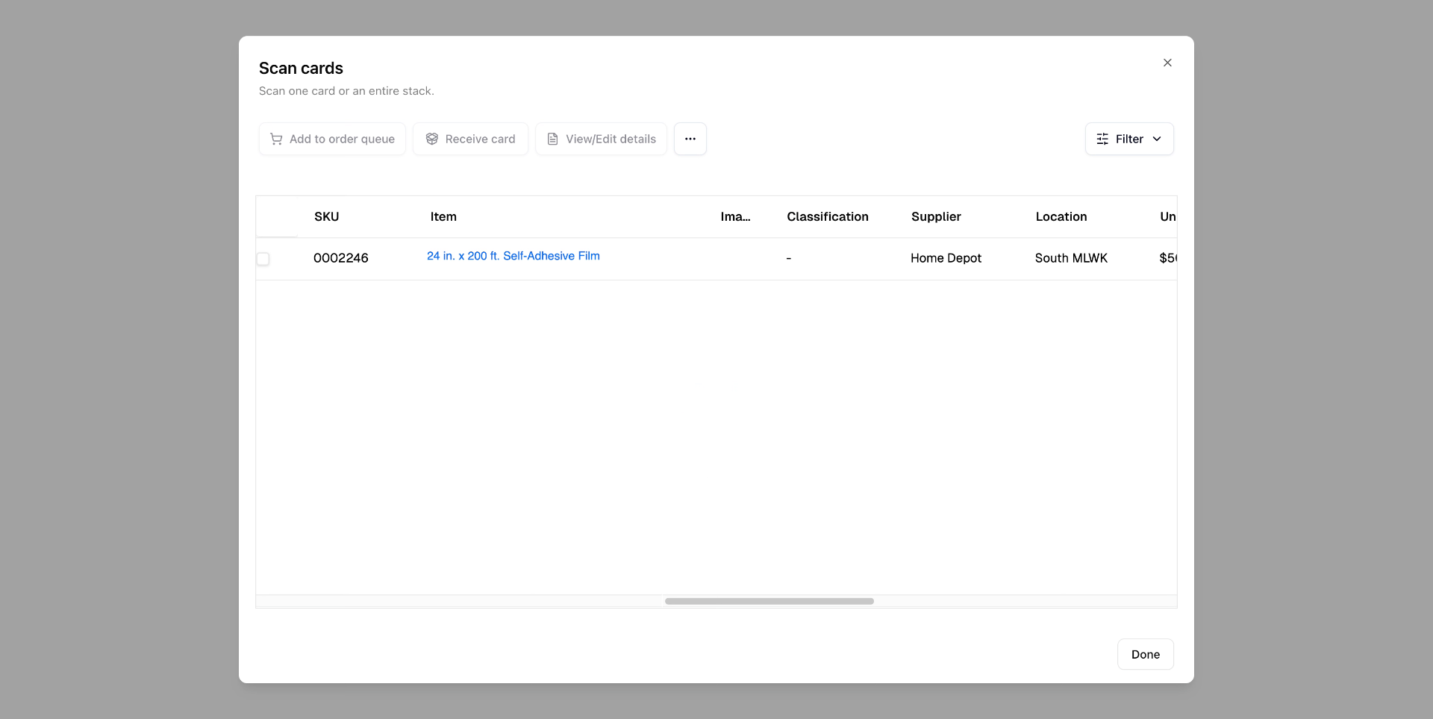Close the Scan cards dialog
This screenshot has width=1433, height=719.
click(x=1167, y=63)
